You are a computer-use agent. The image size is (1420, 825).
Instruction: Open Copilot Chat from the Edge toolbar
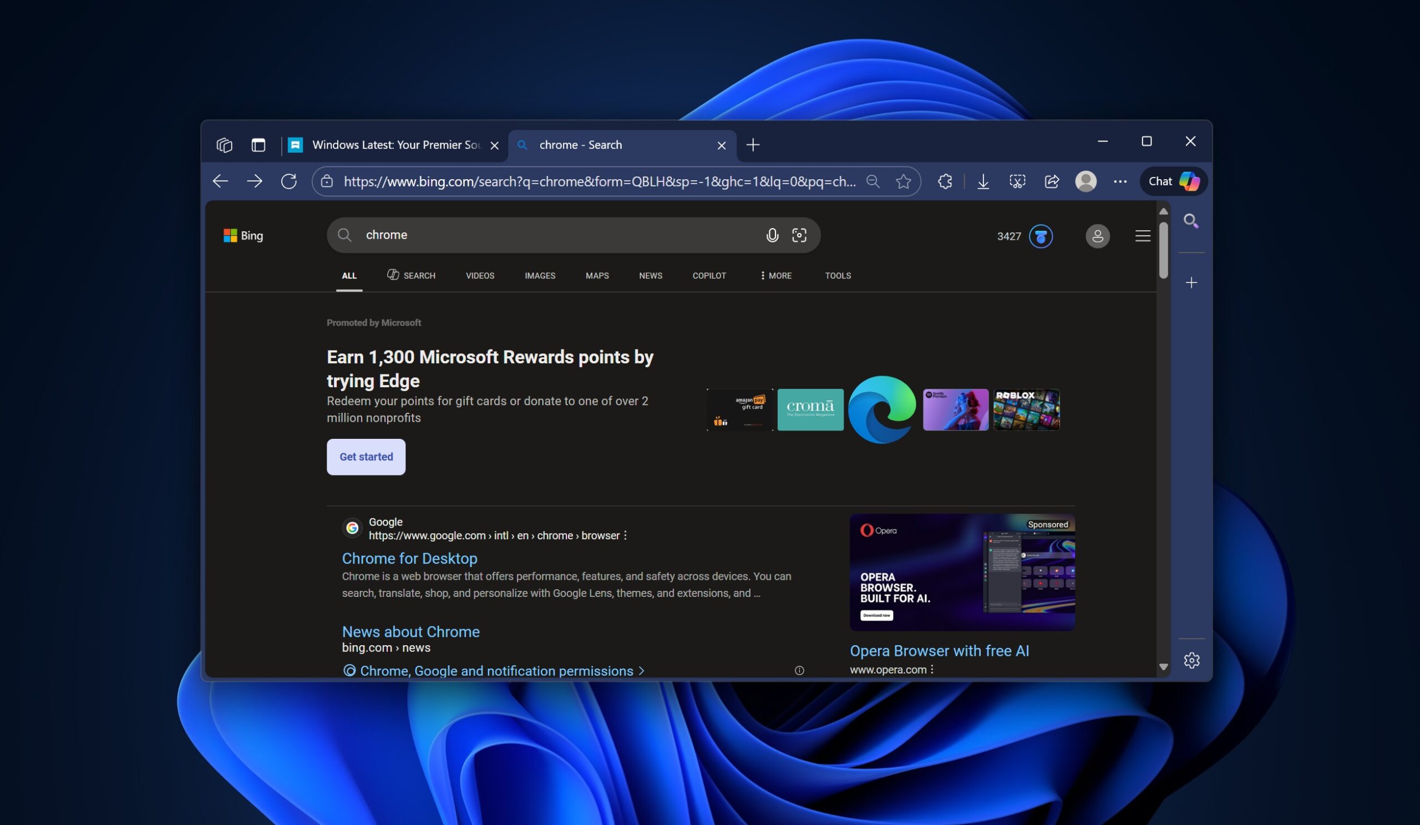coord(1173,181)
